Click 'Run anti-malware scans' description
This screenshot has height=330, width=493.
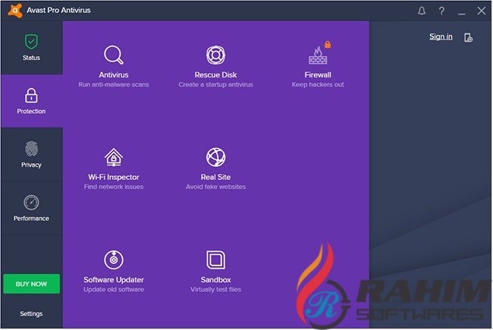[114, 85]
